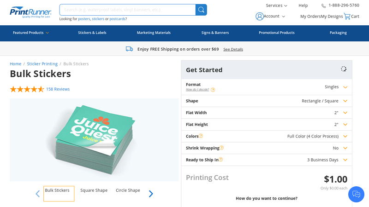Image resolution: width=369 pixels, height=207 pixels.
Task: Open Stickers & Labels navigation menu
Action: pyautogui.click(x=92, y=33)
